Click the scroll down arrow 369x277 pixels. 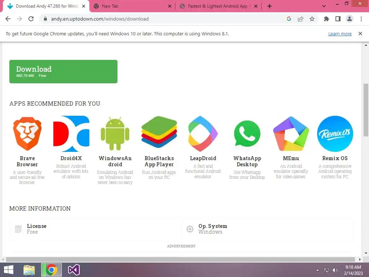point(366,253)
